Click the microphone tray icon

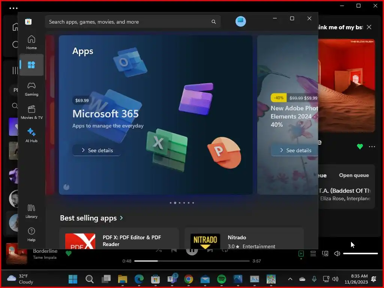[314, 279]
